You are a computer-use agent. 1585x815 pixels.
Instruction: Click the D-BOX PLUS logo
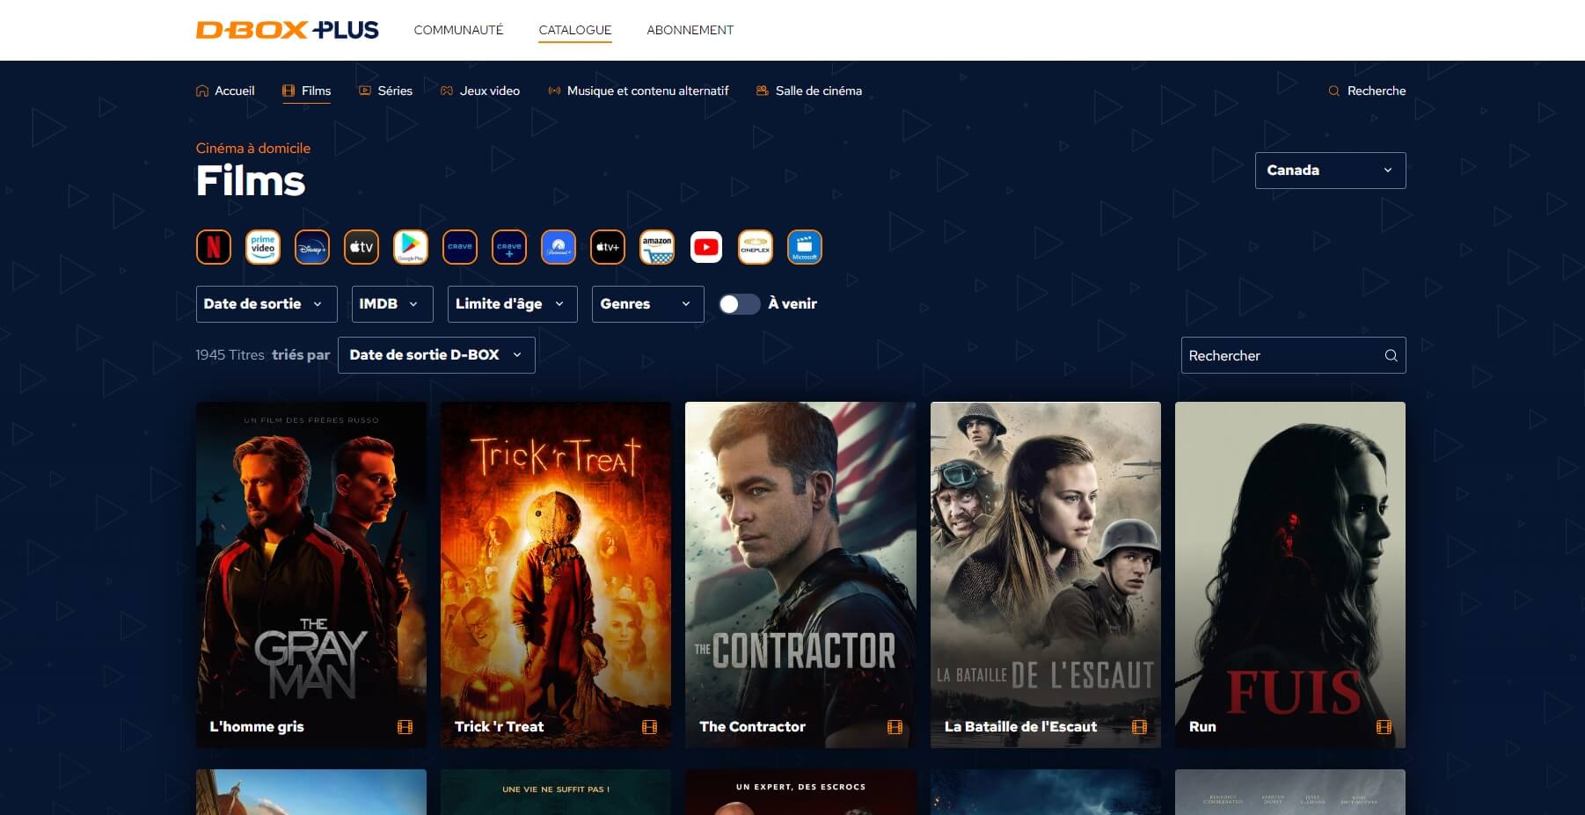point(287,30)
